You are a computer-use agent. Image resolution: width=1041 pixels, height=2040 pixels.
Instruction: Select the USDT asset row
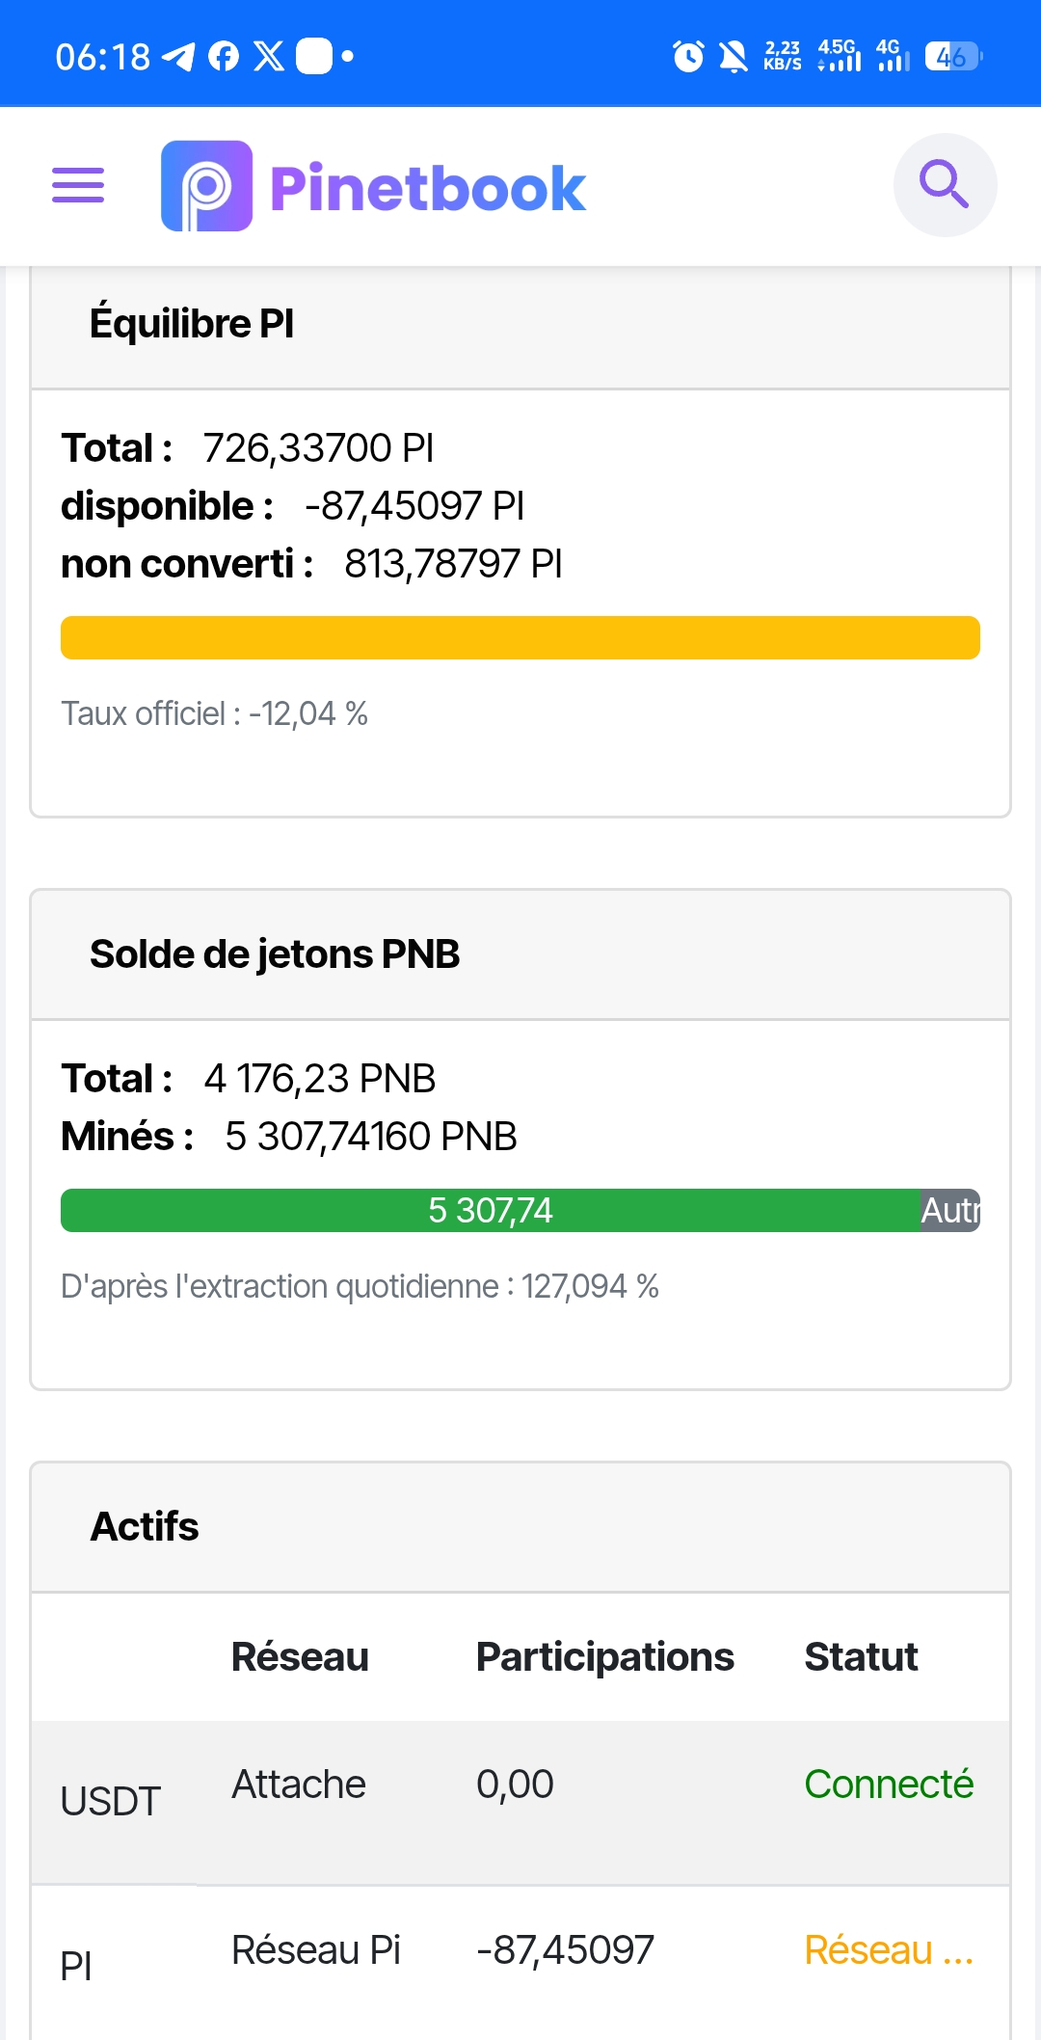point(520,1802)
